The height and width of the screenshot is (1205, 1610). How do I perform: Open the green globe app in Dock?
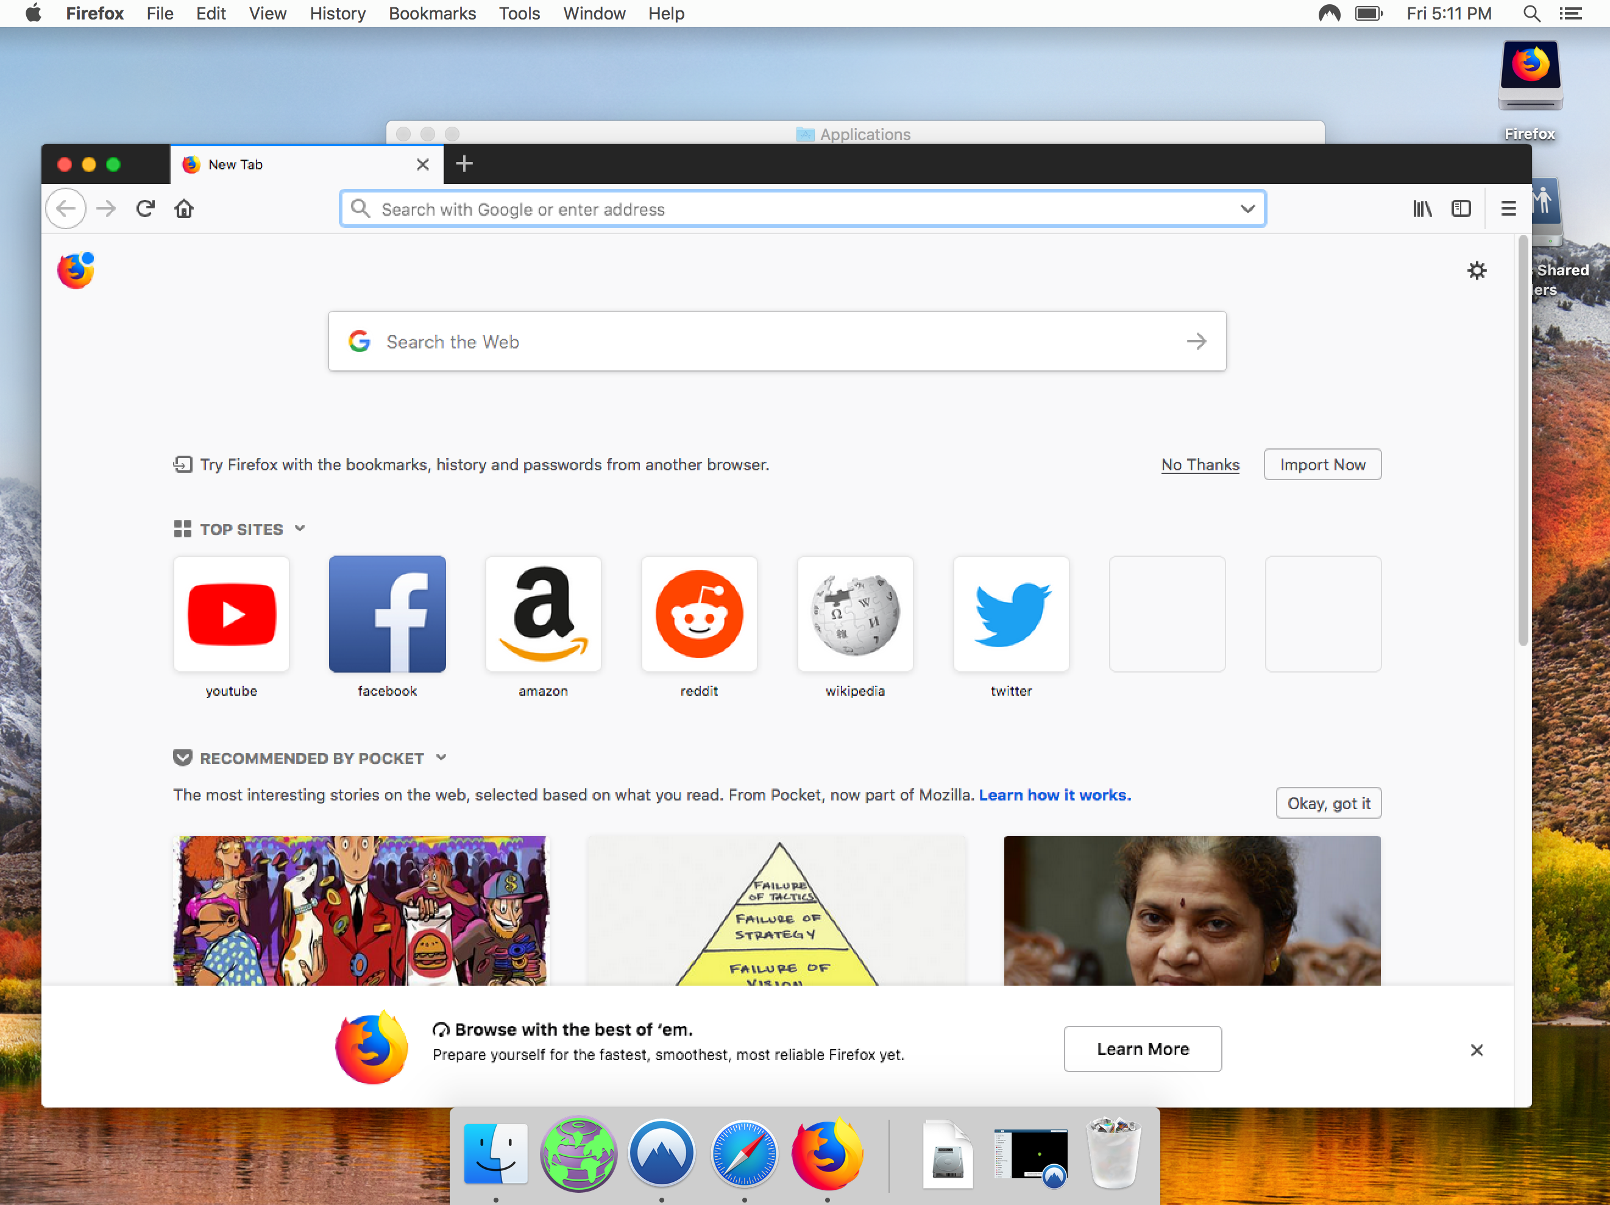pos(579,1154)
